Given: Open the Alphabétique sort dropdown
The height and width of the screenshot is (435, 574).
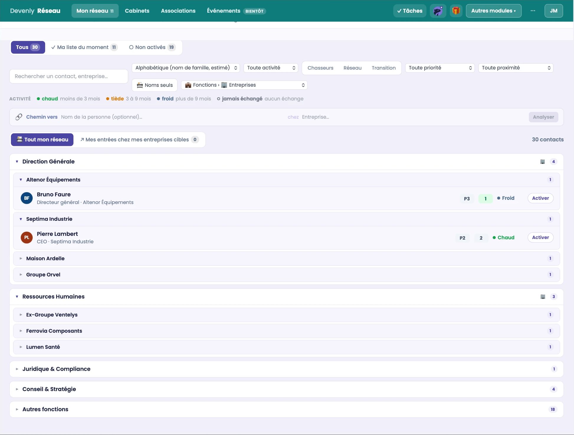Looking at the screenshot, I should pyautogui.click(x=186, y=68).
